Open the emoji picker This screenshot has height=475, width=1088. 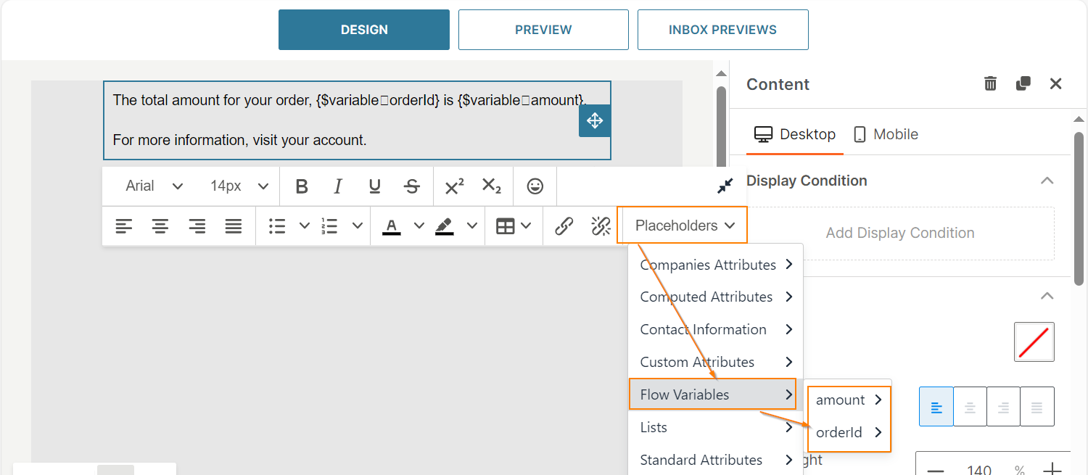(535, 186)
